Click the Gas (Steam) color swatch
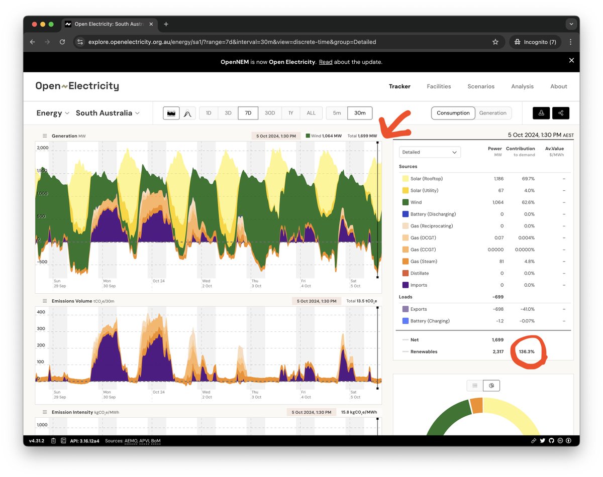 406,262
